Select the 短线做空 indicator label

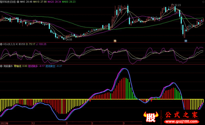pyautogui.click(x=54, y=66)
